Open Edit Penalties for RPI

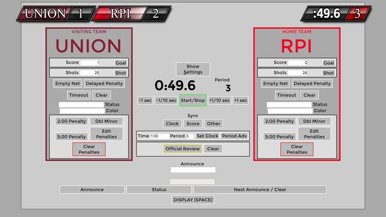pos(314,134)
